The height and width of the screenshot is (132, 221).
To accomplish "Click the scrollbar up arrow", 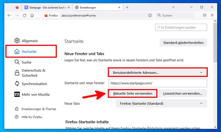I will point(215,21).
